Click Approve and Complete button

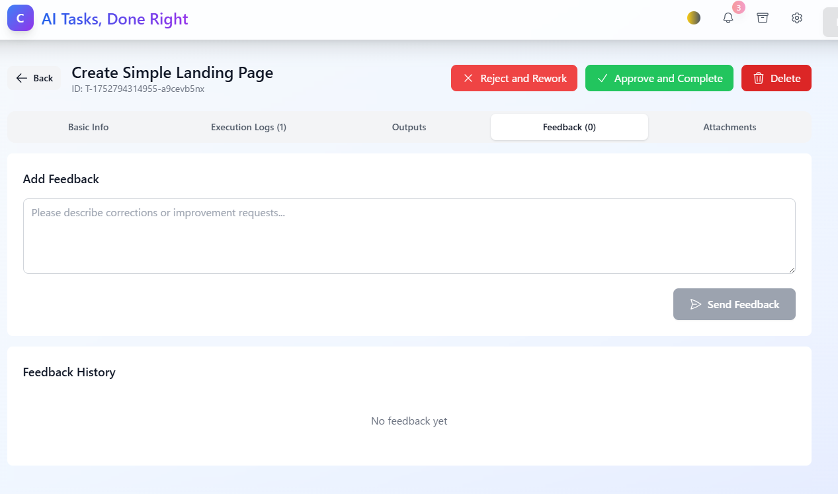pyautogui.click(x=659, y=78)
